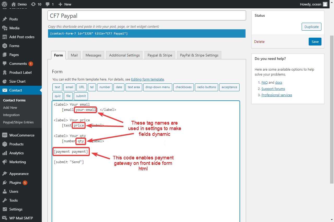Click the plus New icon in admin bar

tap(60, 4)
